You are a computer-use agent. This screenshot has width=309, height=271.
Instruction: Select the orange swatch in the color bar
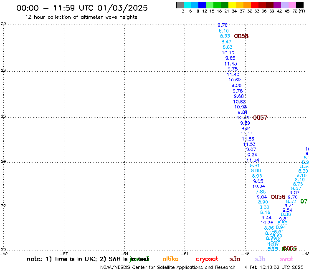(x=247, y=5)
